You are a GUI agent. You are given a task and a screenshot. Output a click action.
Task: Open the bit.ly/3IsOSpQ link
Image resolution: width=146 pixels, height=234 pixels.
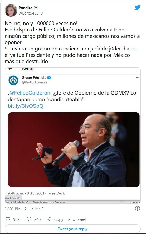[x=26, y=106]
